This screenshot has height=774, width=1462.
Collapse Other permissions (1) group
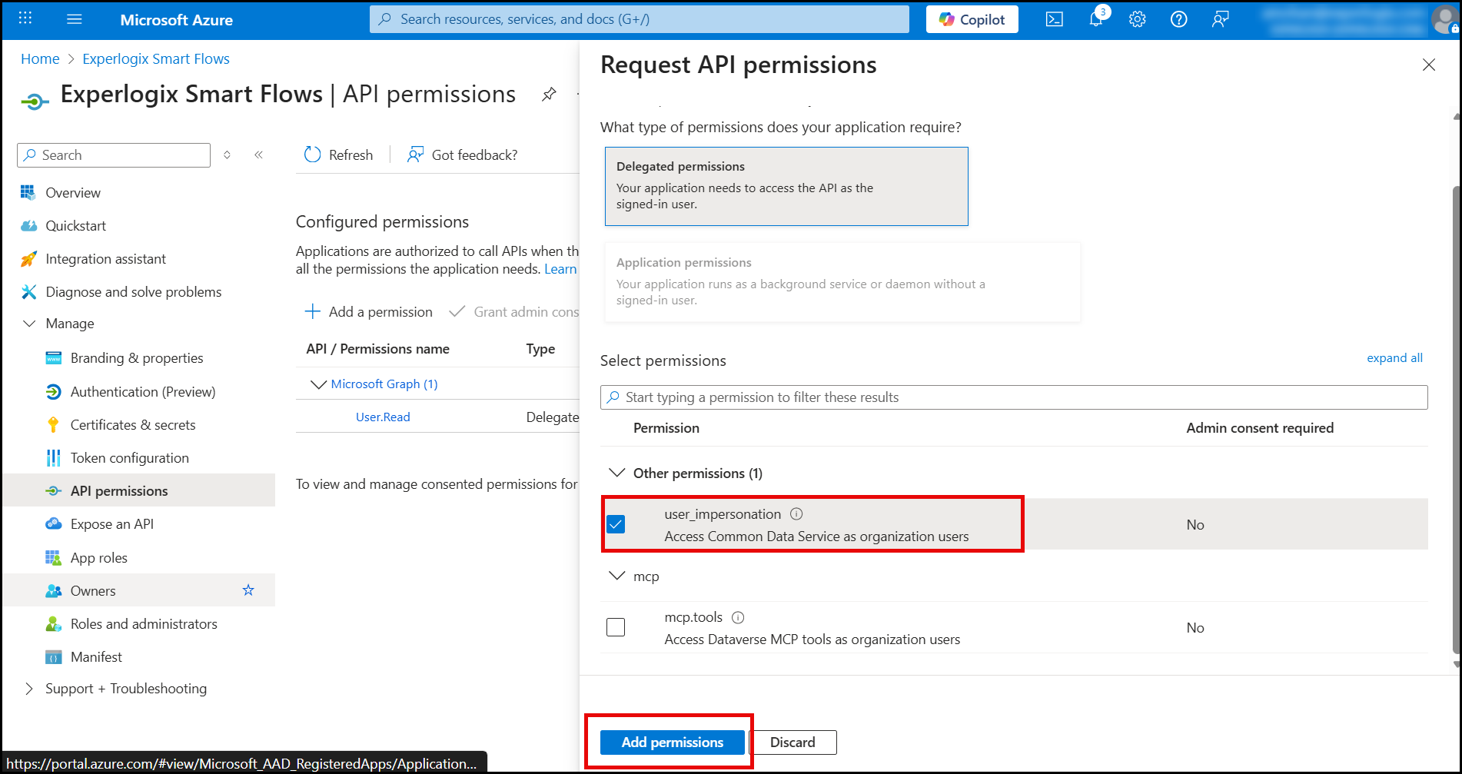click(616, 472)
